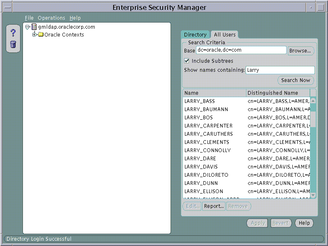Click the Edit... button
328x246 pixels.
pos(192,206)
